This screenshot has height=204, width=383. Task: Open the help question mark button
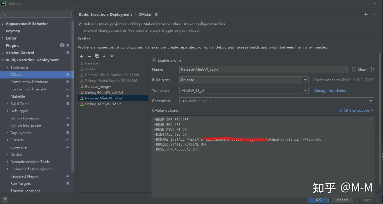coord(5,200)
